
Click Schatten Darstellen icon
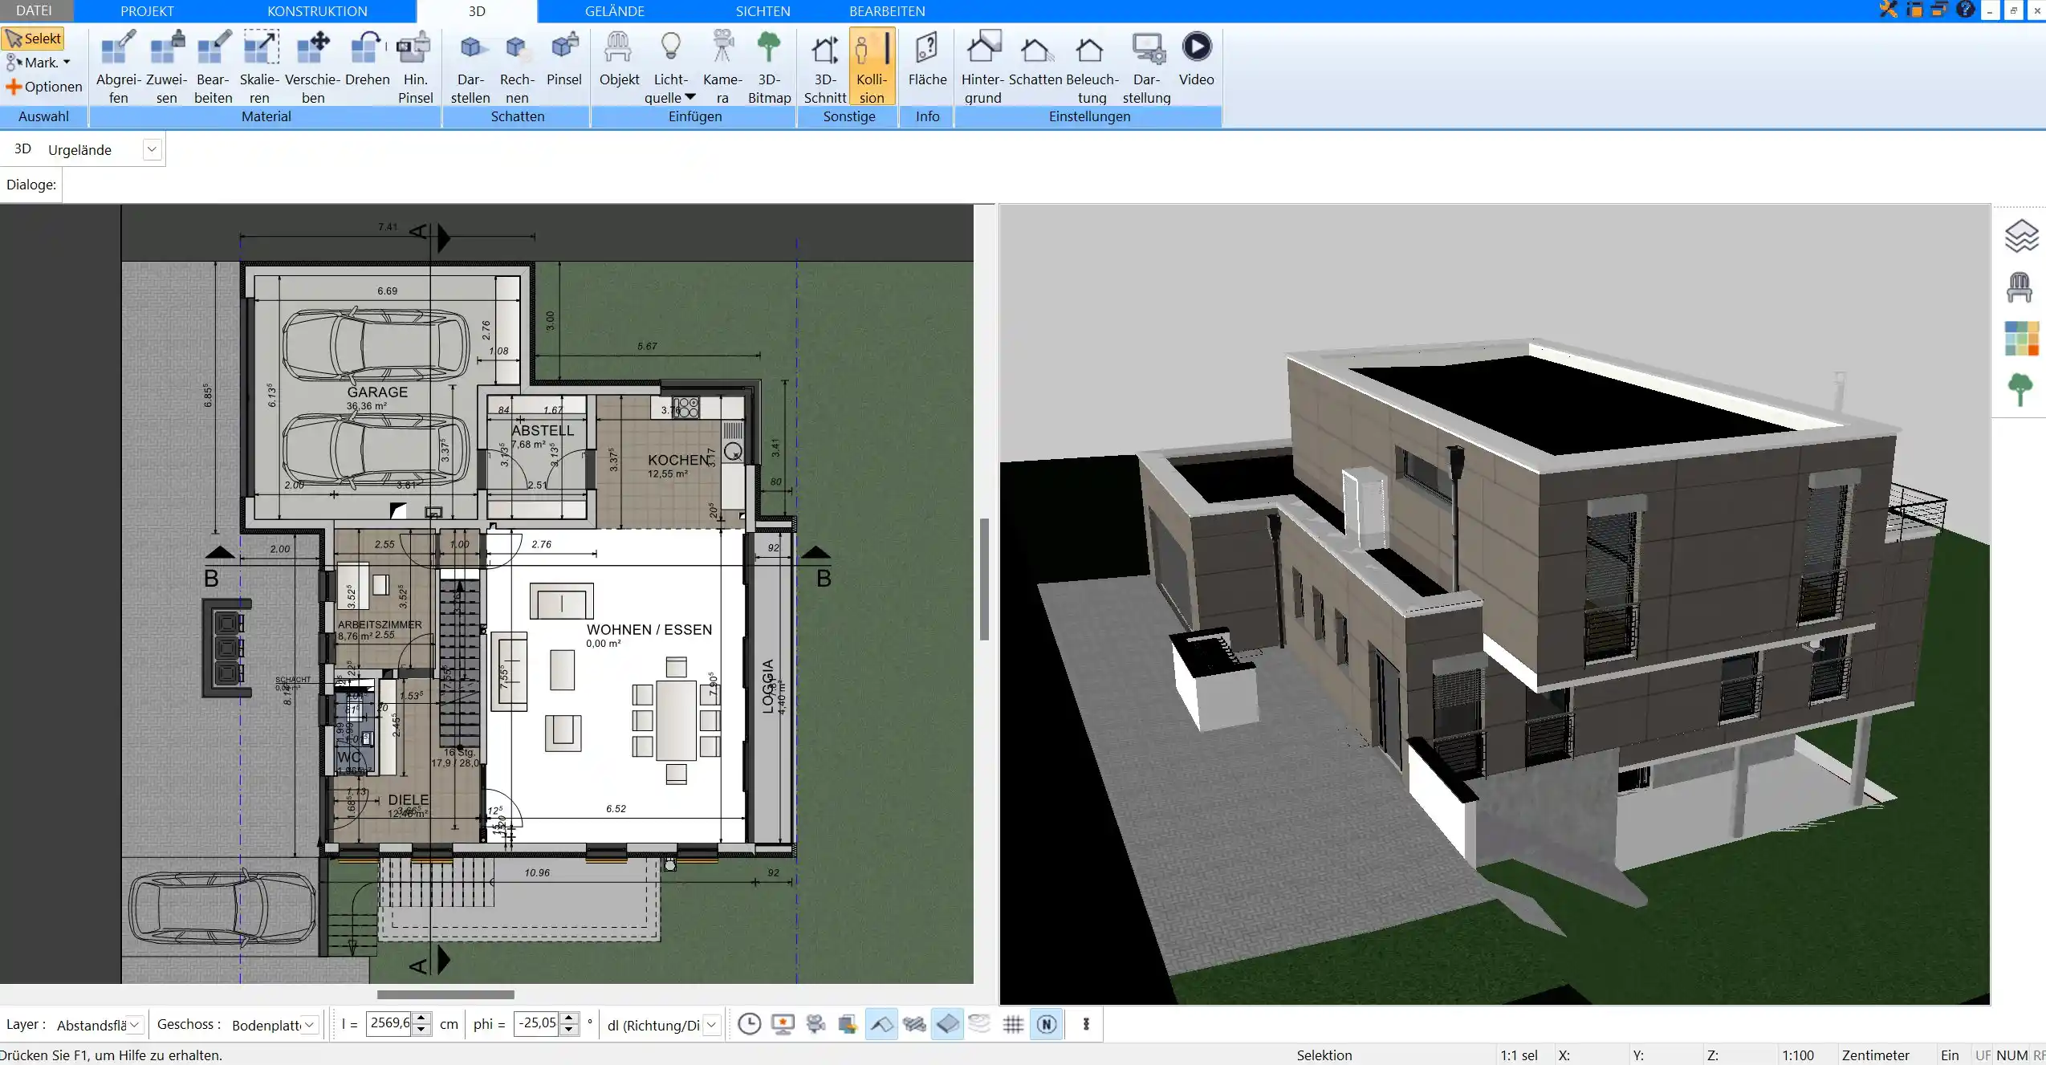click(470, 67)
